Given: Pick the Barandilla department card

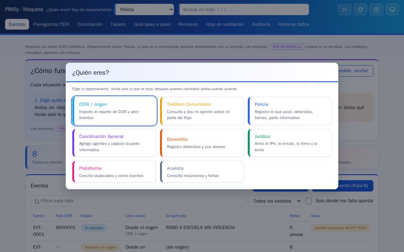Looking at the screenshot, I should (202, 143).
